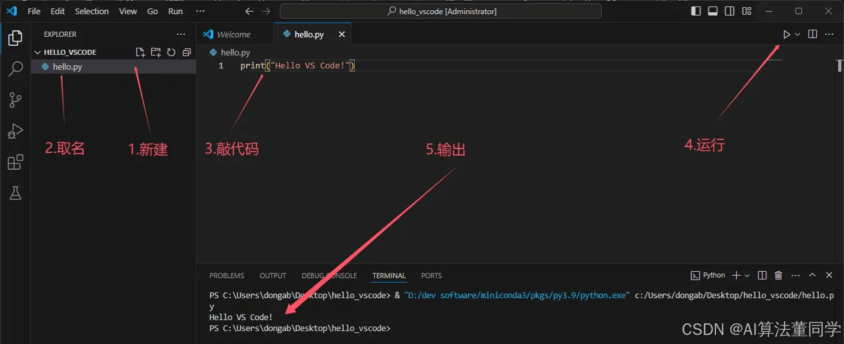Open the Extensions view
Screen dimensions: 844x344
pos(16,162)
